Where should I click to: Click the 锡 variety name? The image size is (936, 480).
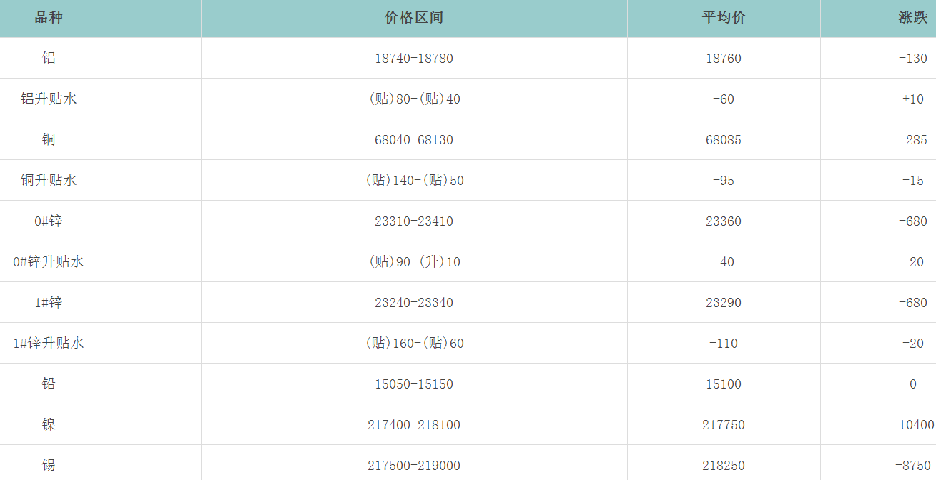pos(49,465)
